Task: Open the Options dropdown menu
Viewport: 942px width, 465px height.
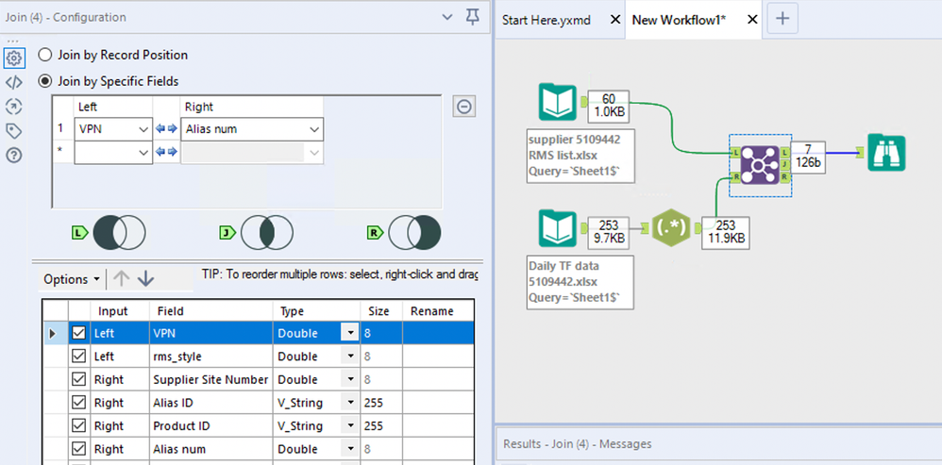Action: click(73, 279)
